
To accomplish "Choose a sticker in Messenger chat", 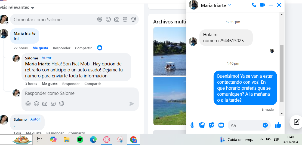I will pos(211,125).
